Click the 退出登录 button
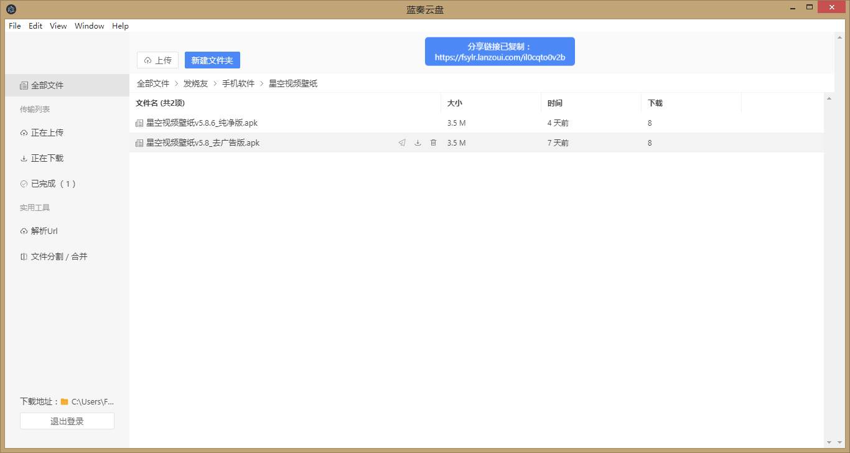The height and width of the screenshot is (453, 850). point(67,421)
